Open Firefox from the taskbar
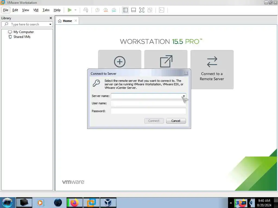 (x=74, y=203)
